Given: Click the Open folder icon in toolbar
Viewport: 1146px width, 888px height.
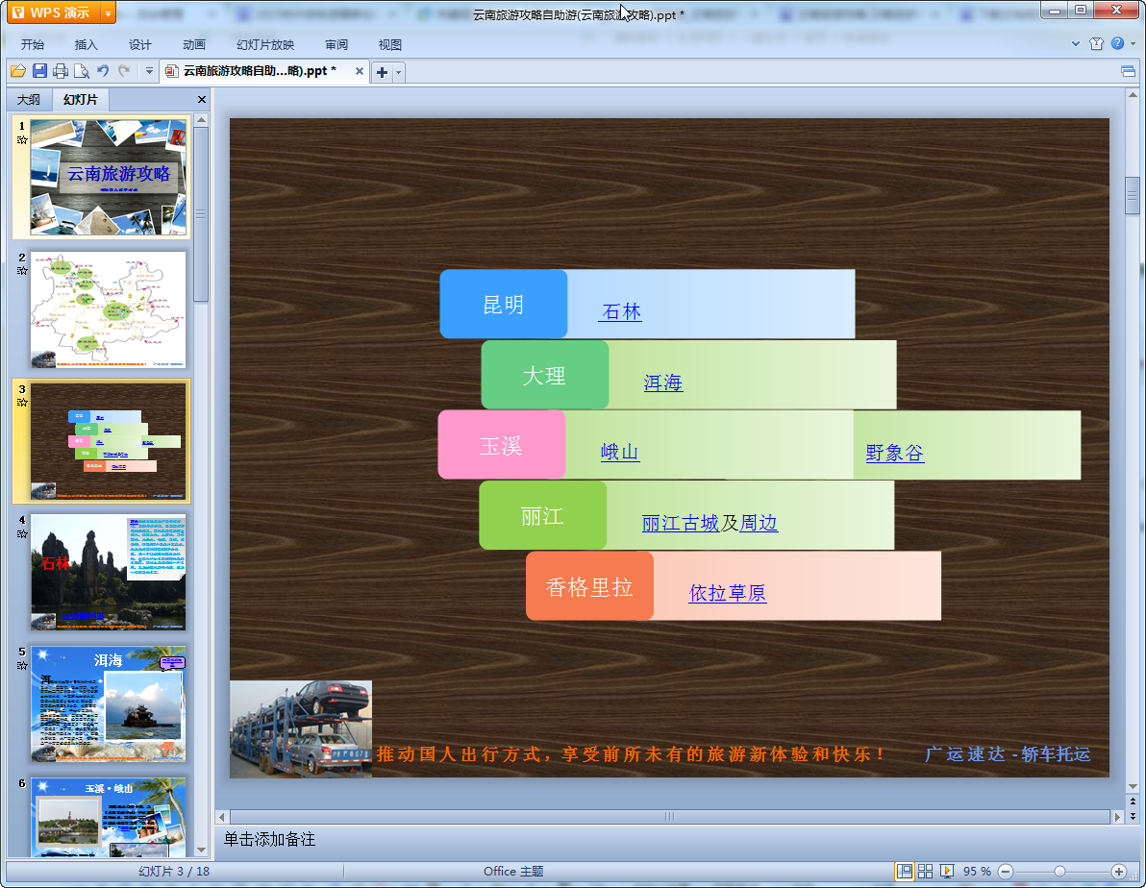Looking at the screenshot, I should (x=18, y=71).
